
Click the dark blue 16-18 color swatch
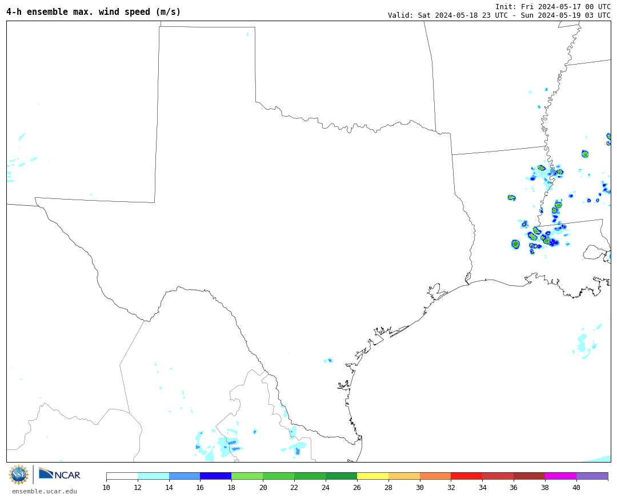point(216,476)
